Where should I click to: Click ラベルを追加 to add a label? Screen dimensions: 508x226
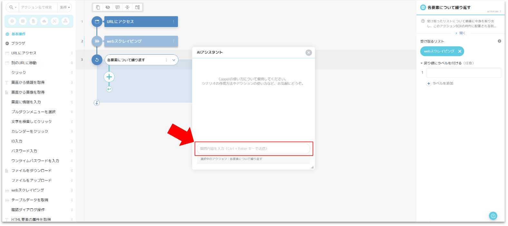440,84
